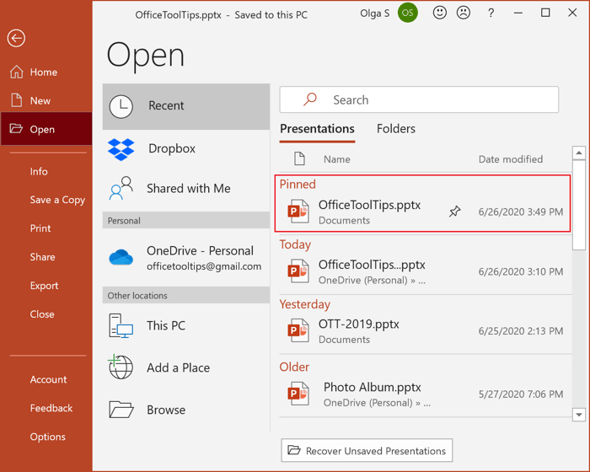Go to Home in the backstage menu
590x472 pixels.
(46, 72)
